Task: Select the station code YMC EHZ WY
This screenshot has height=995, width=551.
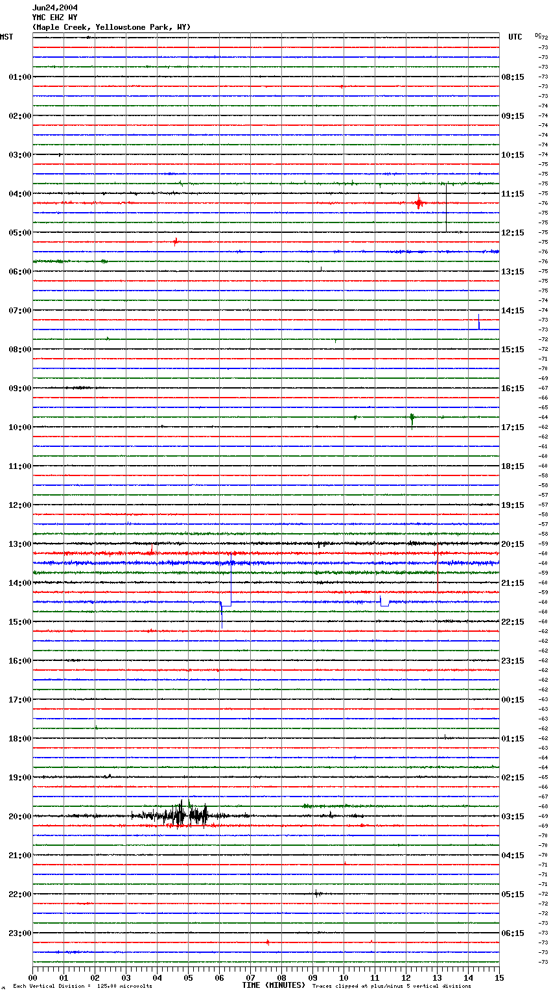Action: [55, 18]
